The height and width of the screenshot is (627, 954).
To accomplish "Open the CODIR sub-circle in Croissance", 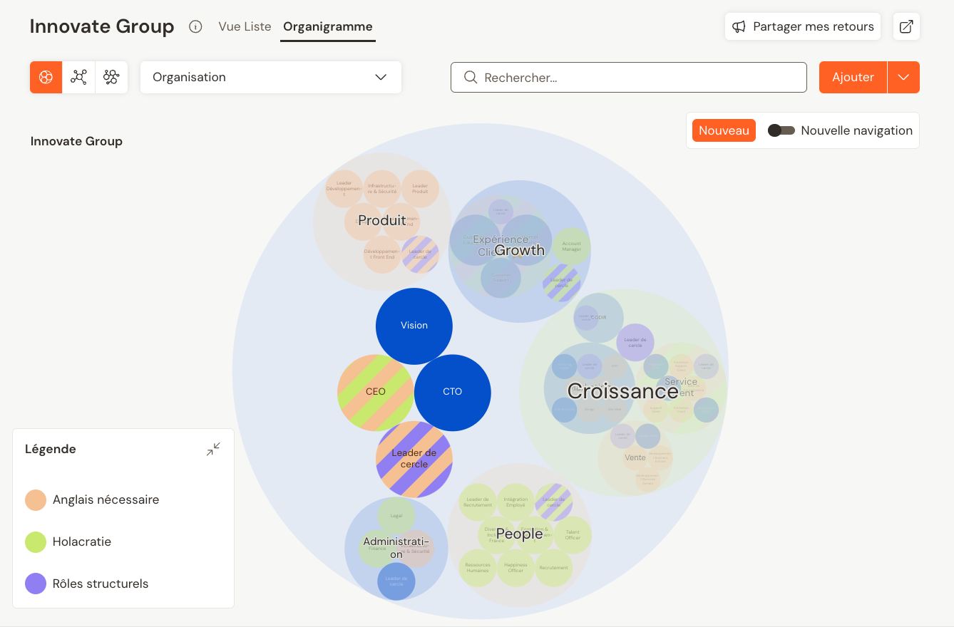I will [599, 317].
